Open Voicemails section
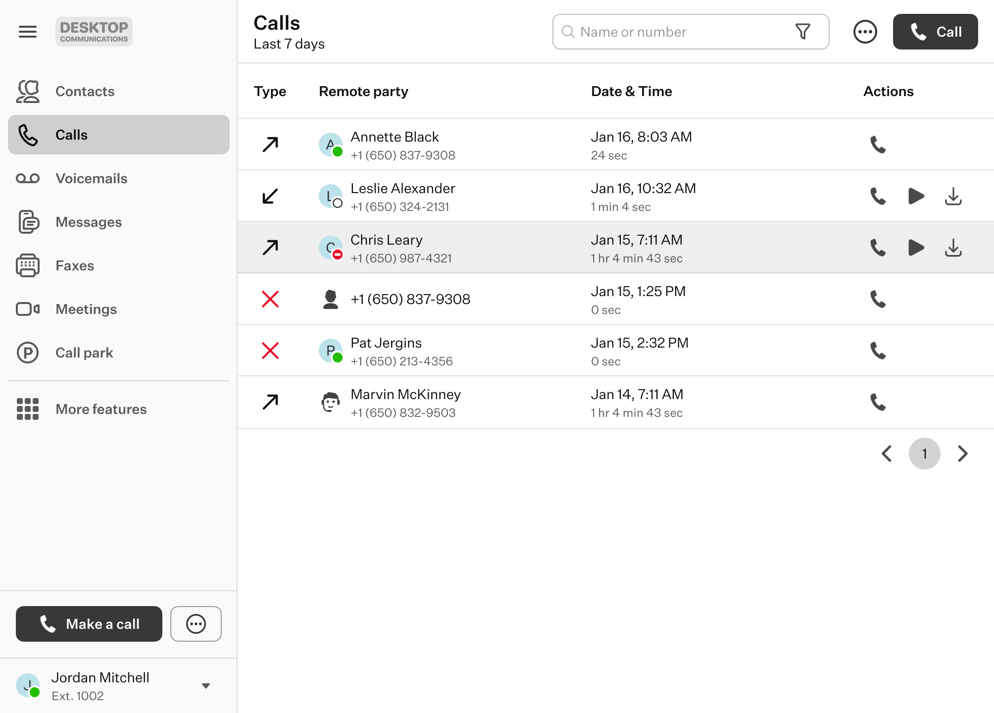Screen dimensions: 994x713 92,178
